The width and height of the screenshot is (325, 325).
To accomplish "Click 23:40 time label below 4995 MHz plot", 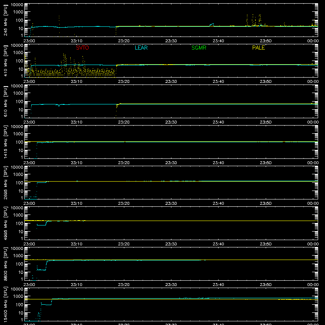I will pos(218,244).
